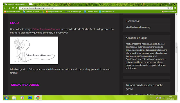
Task: Open the Cuevana | Inicio bookmark
Action: click(x=91, y=11)
